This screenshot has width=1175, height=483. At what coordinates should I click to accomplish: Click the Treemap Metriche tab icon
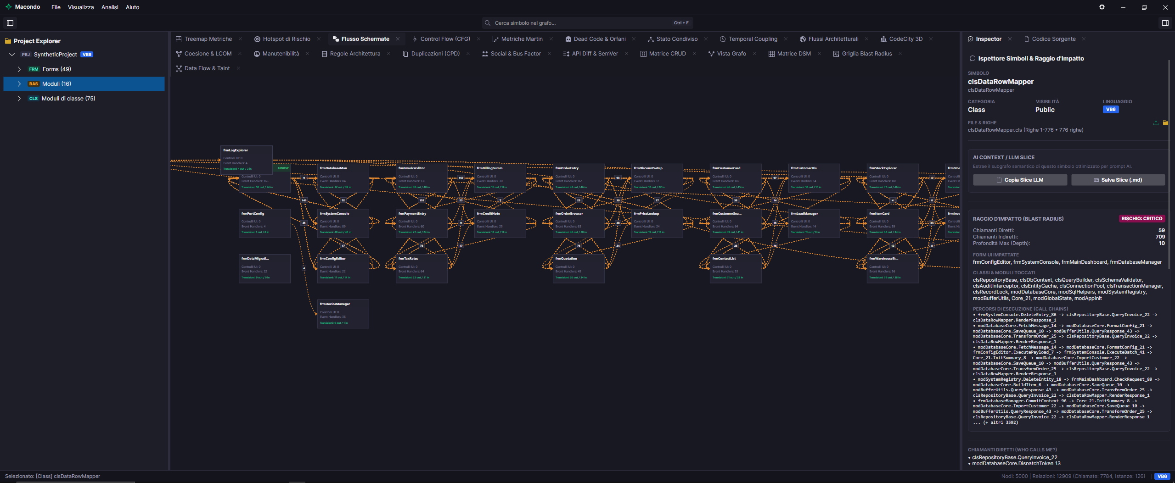pos(179,39)
